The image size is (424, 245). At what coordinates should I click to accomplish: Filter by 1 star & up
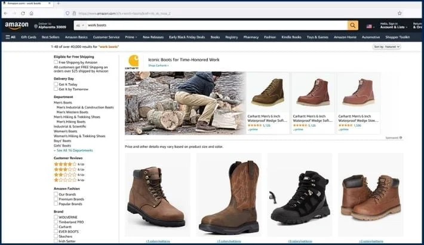coord(69,180)
